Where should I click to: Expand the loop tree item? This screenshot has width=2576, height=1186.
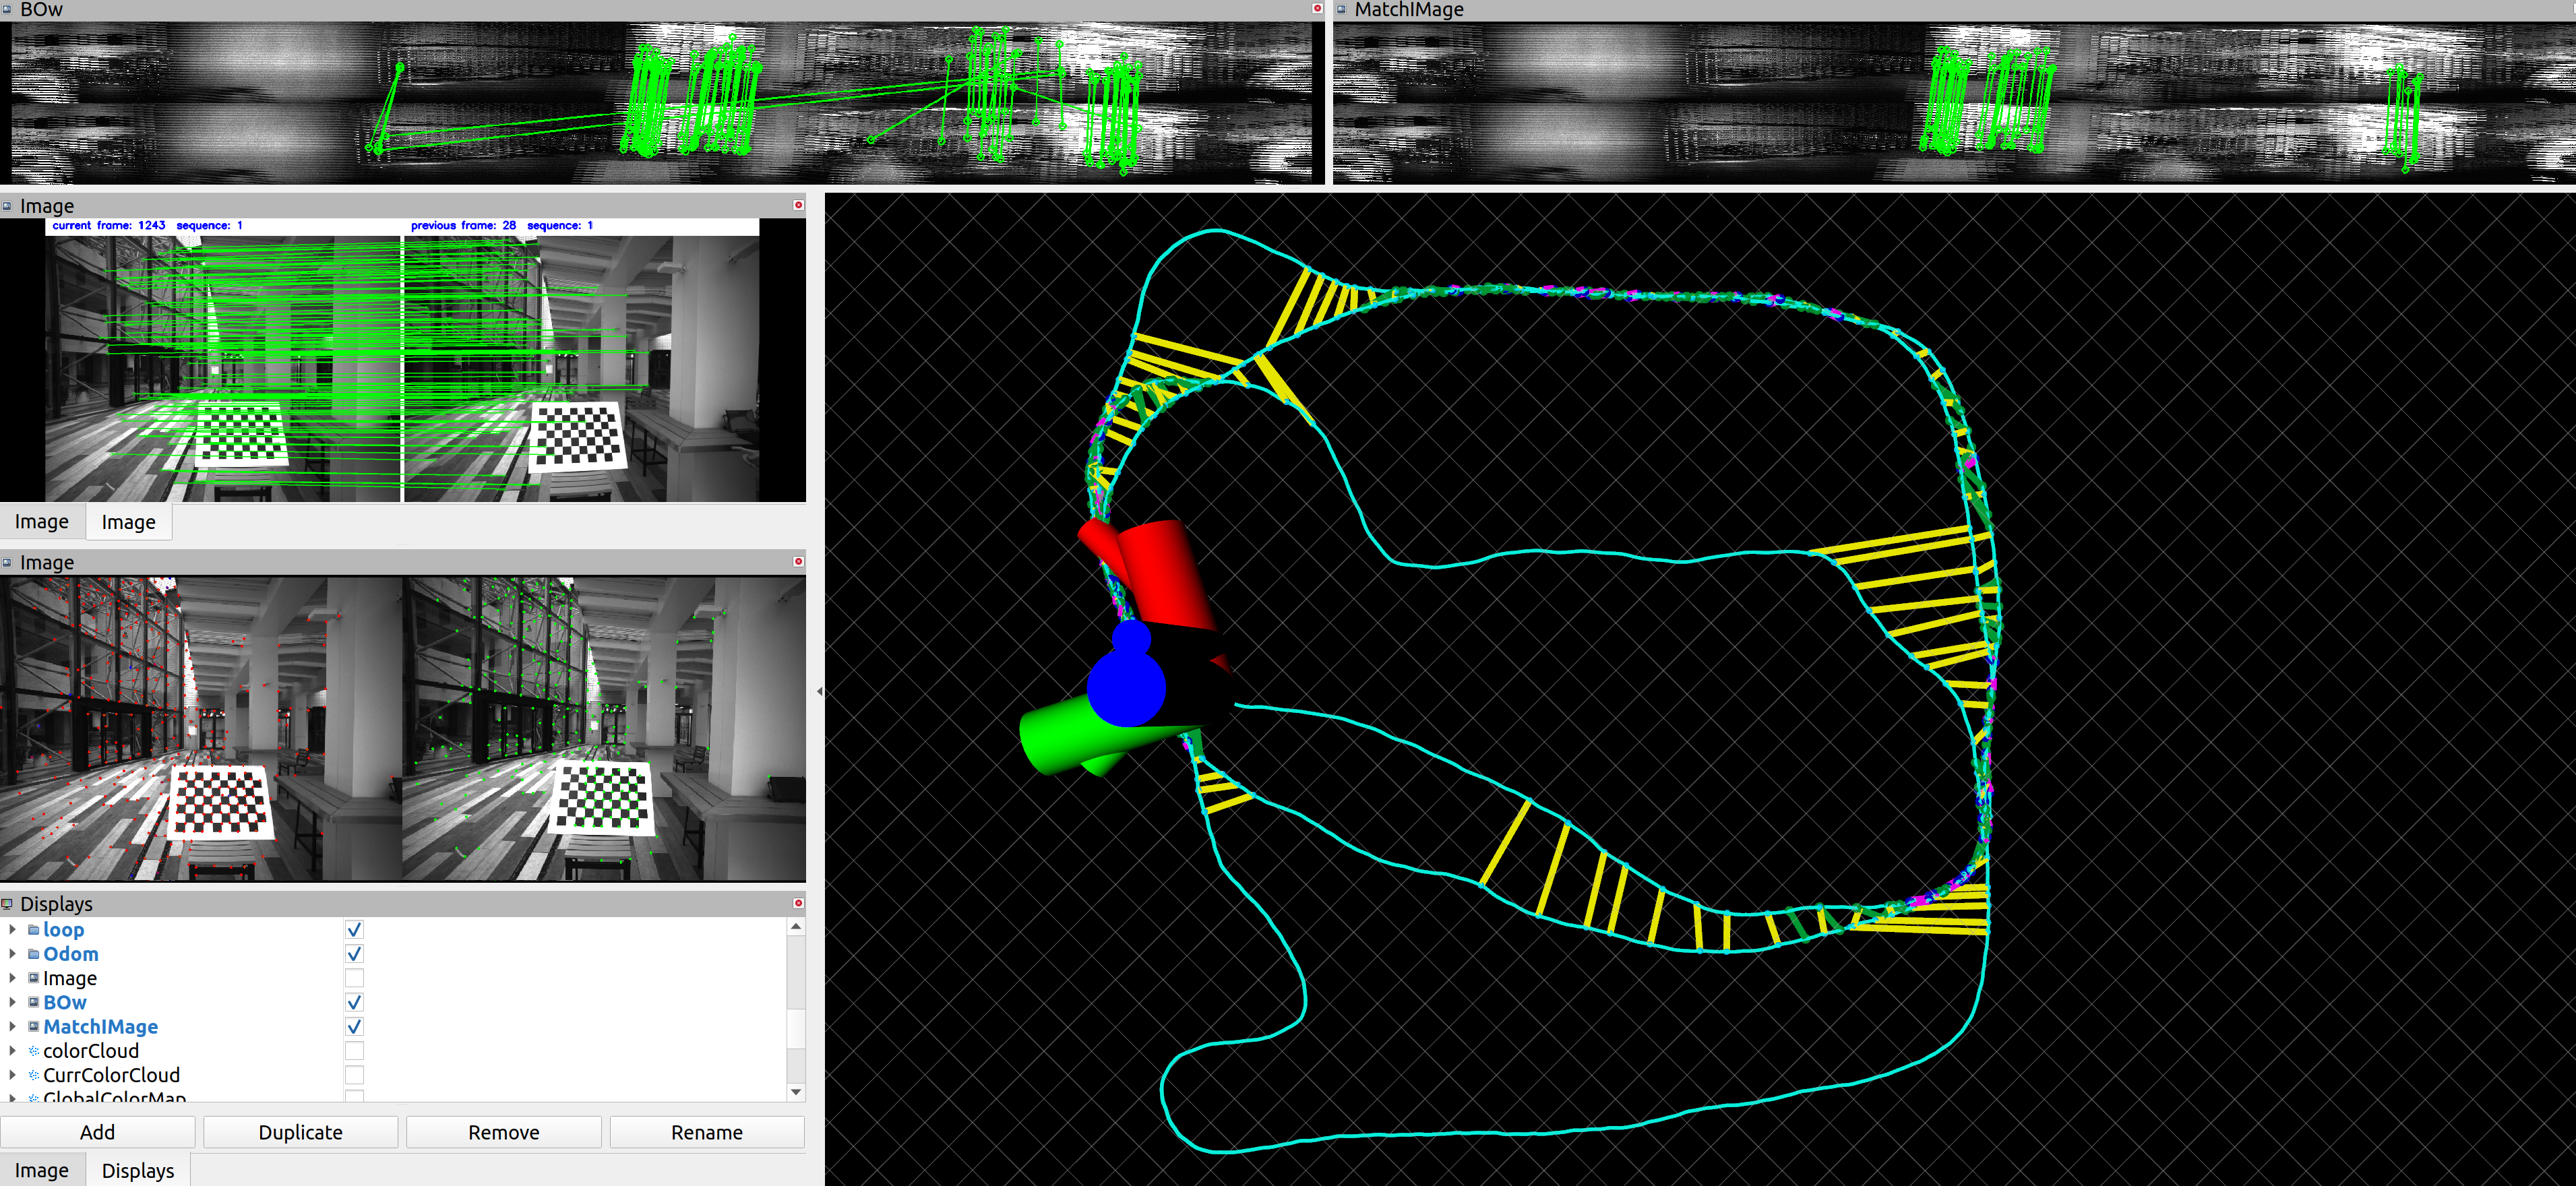point(12,929)
